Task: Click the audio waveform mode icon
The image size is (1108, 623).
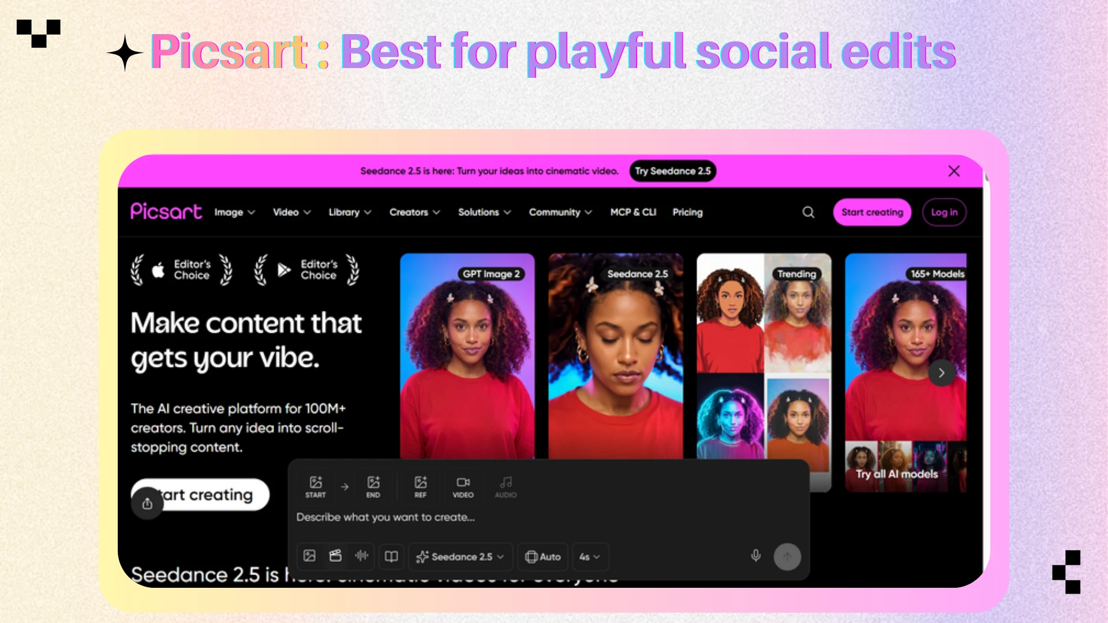Action: 362,556
